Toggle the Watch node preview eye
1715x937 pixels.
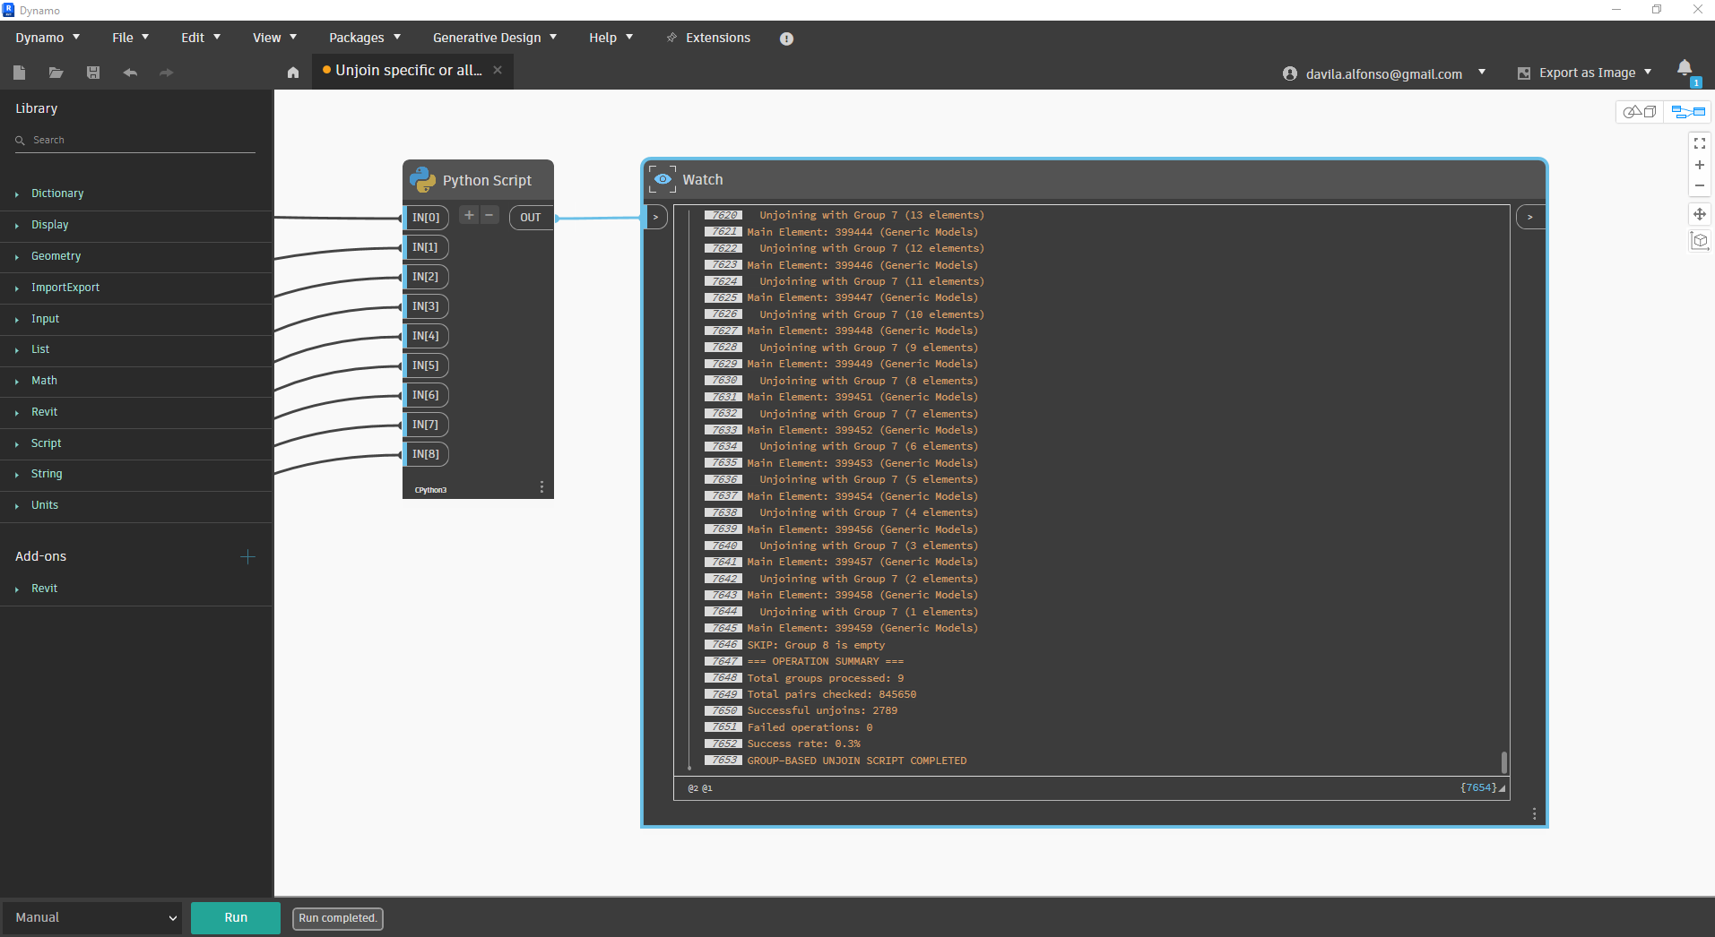click(662, 179)
